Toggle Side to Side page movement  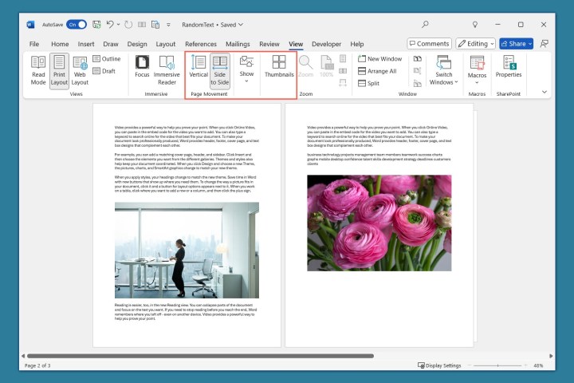pos(220,70)
